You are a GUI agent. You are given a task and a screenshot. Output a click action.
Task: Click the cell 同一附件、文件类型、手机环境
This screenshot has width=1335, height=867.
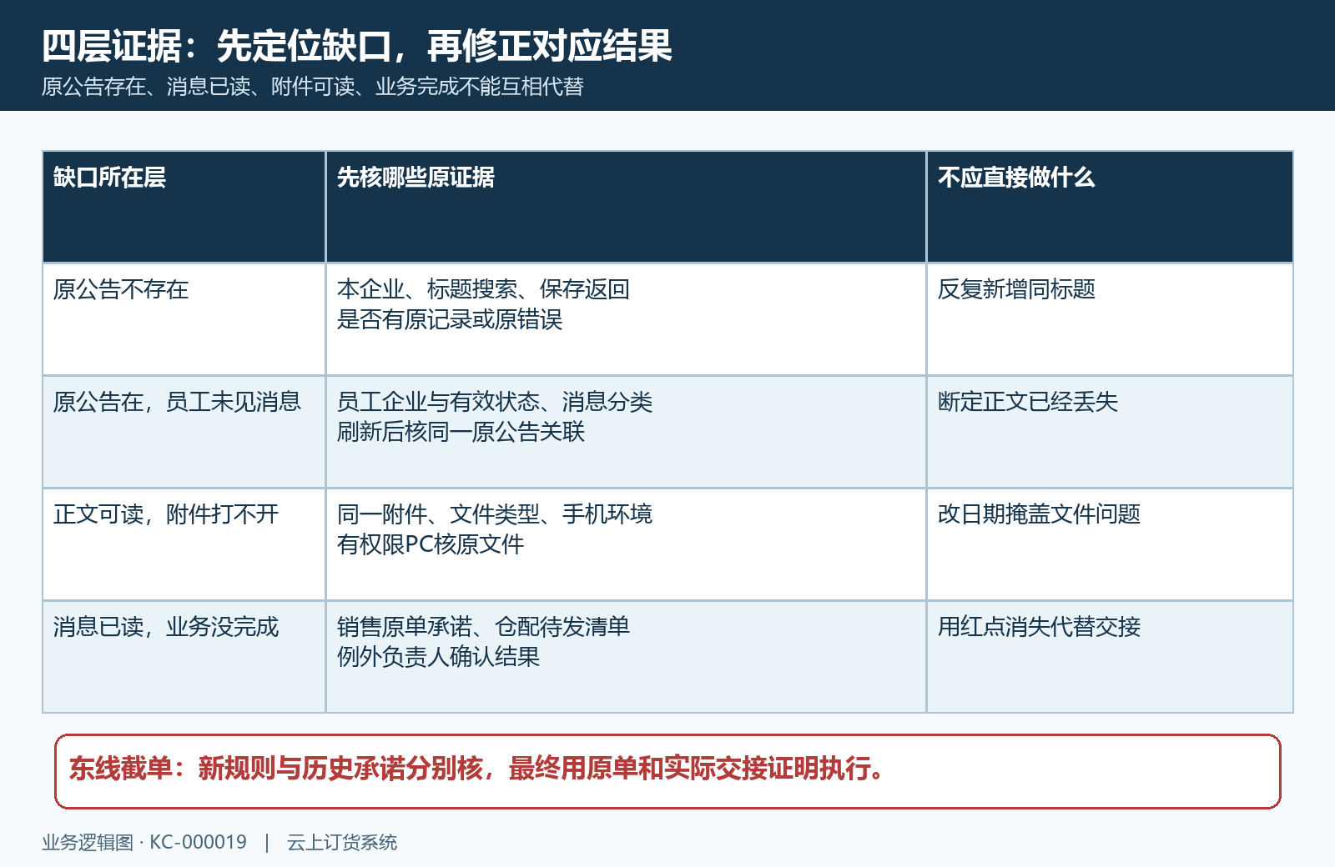pos(626,544)
